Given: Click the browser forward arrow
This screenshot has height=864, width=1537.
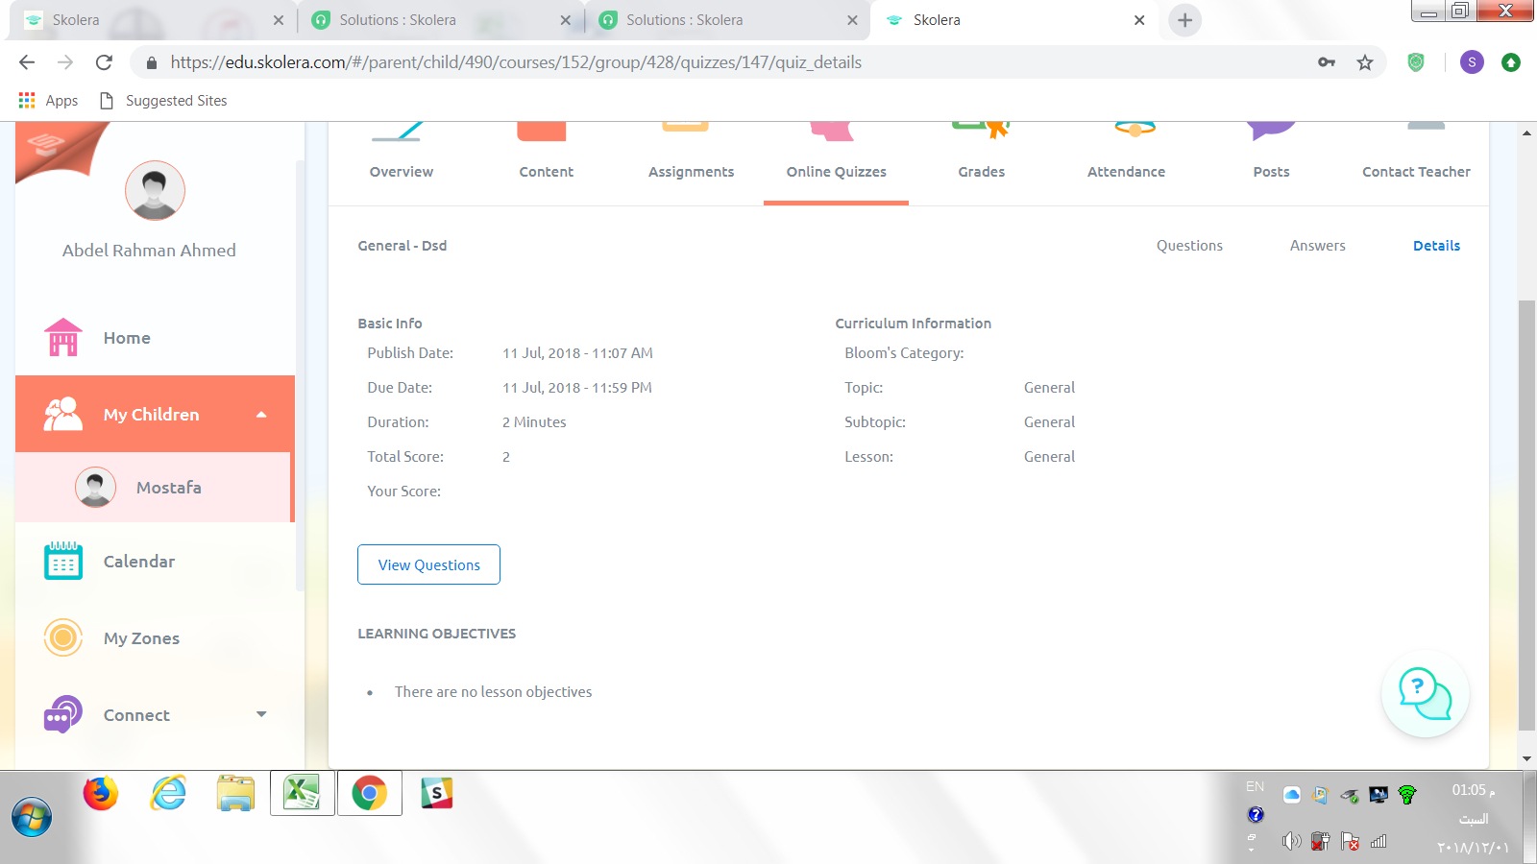Looking at the screenshot, I should pos(65,62).
